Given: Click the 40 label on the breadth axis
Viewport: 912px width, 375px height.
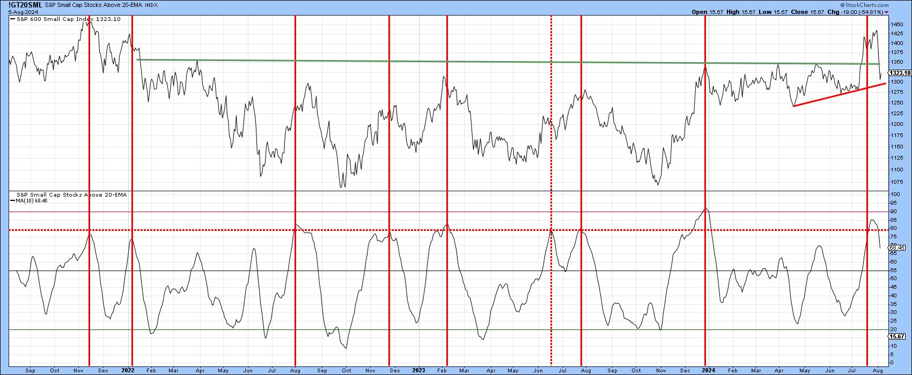Looking at the screenshot, I should [894, 296].
